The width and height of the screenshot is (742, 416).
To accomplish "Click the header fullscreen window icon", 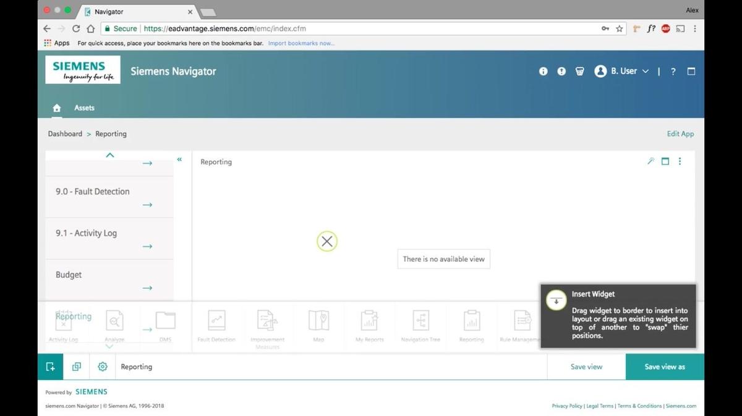I will [x=691, y=71].
